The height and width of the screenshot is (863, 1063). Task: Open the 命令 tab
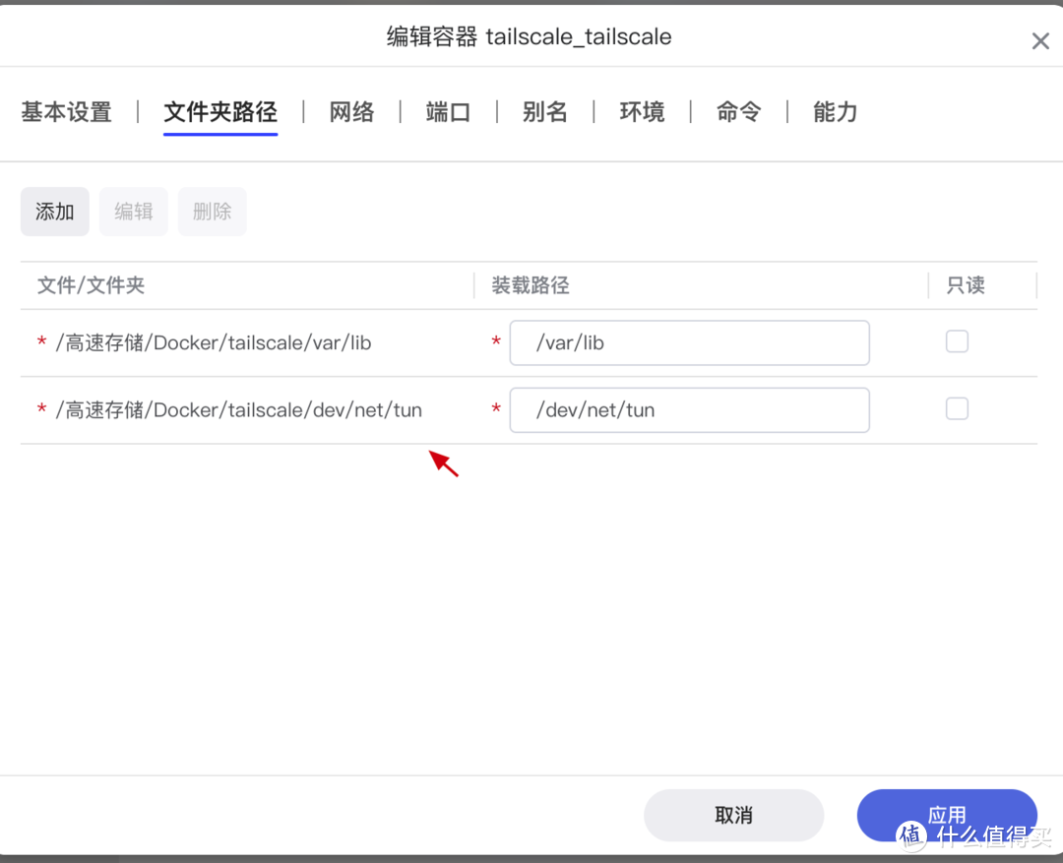pos(739,112)
